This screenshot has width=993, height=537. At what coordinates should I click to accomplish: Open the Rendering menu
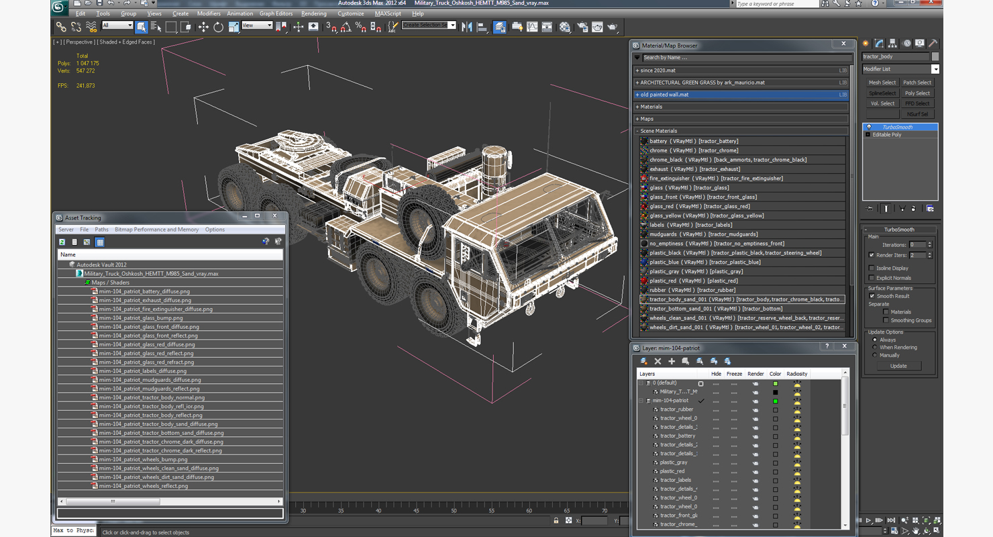point(314,13)
